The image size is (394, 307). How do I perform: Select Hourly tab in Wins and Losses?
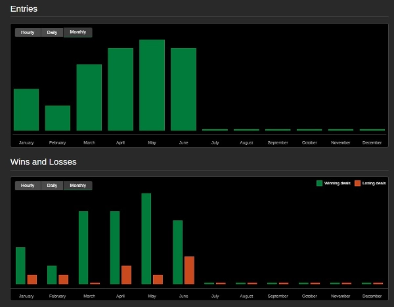(x=28, y=186)
